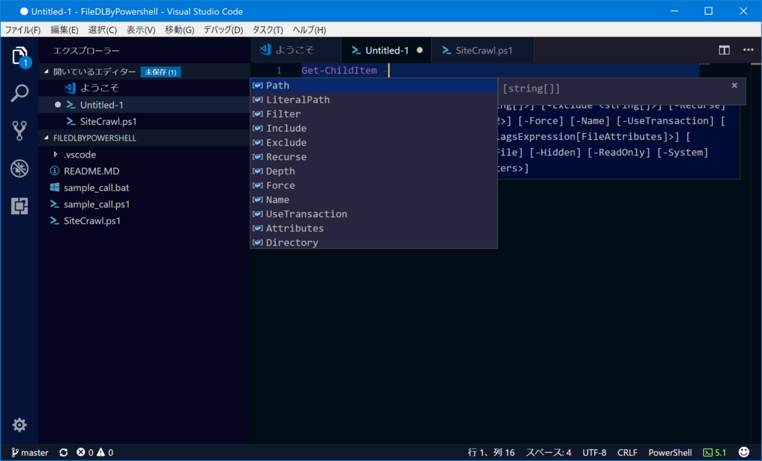The height and width of the screenshot is (461, 762).
Task: Choose Exclude from the suggestion list
Action: 374,143
